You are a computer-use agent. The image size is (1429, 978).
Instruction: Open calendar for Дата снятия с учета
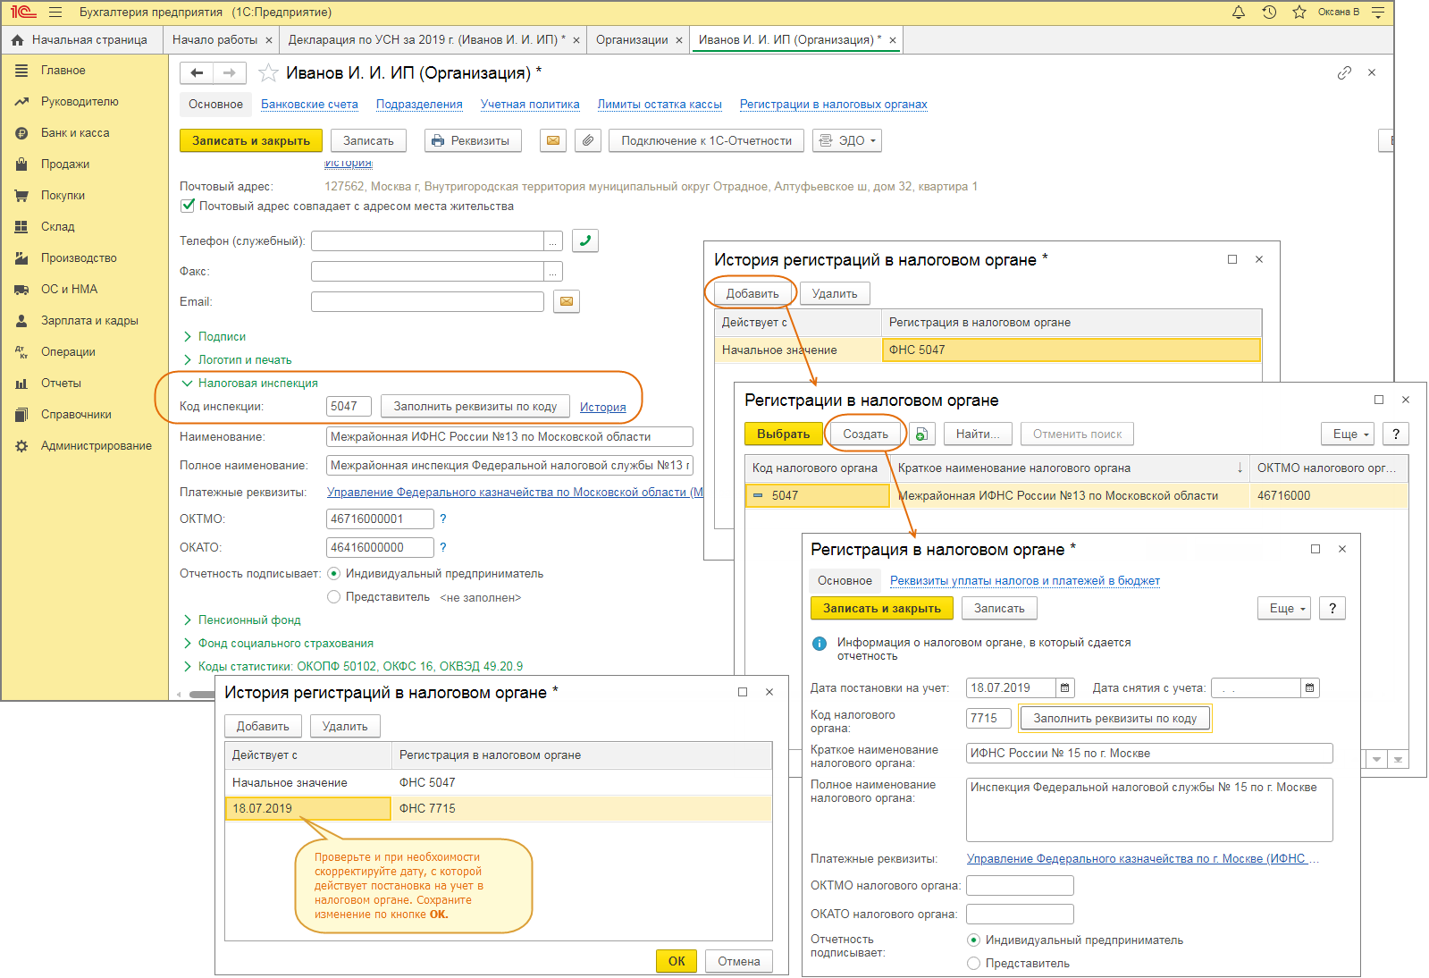point(1310,688)
